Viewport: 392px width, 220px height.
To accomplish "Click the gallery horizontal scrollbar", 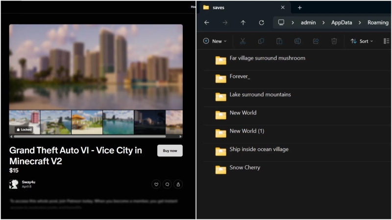I will (90, 136).
